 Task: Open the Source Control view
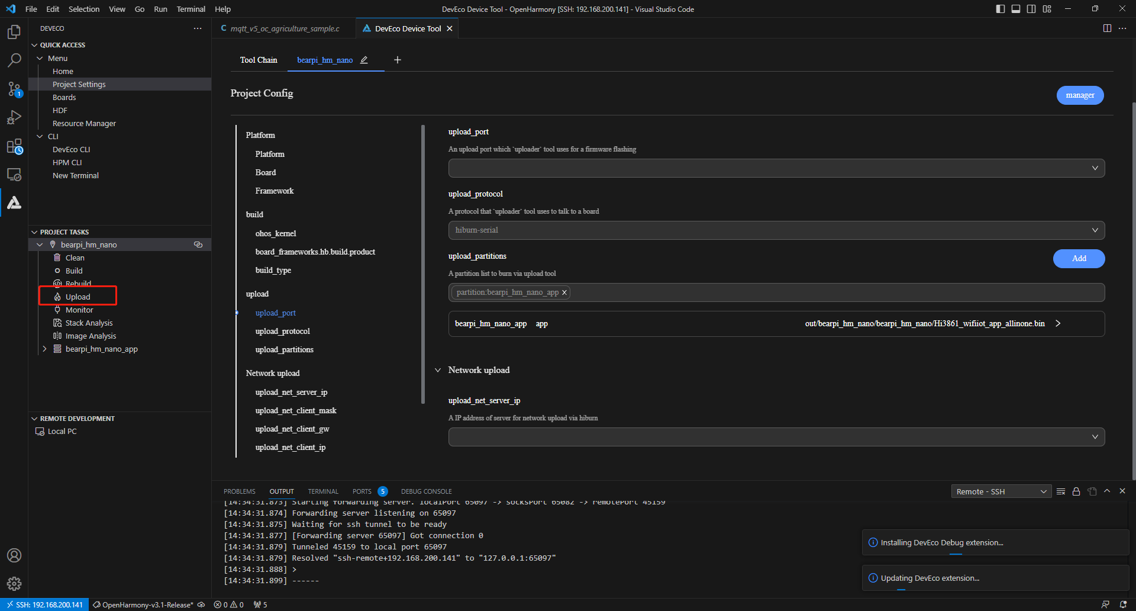(x=14, y=89)
